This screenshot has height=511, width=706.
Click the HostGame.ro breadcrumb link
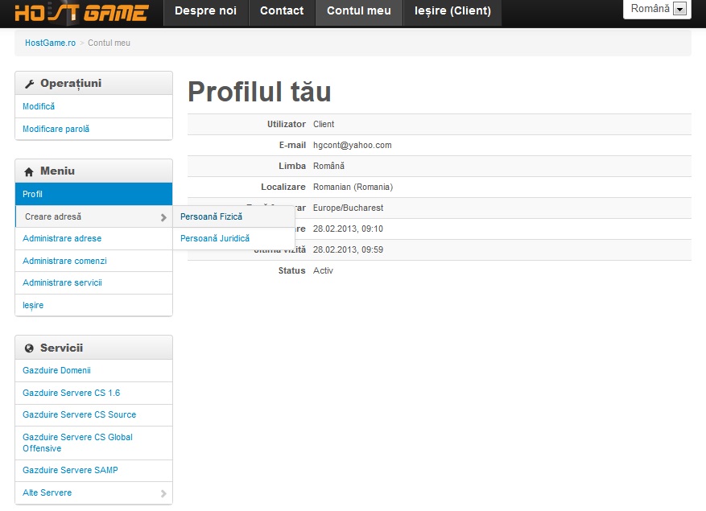(50, 43)
